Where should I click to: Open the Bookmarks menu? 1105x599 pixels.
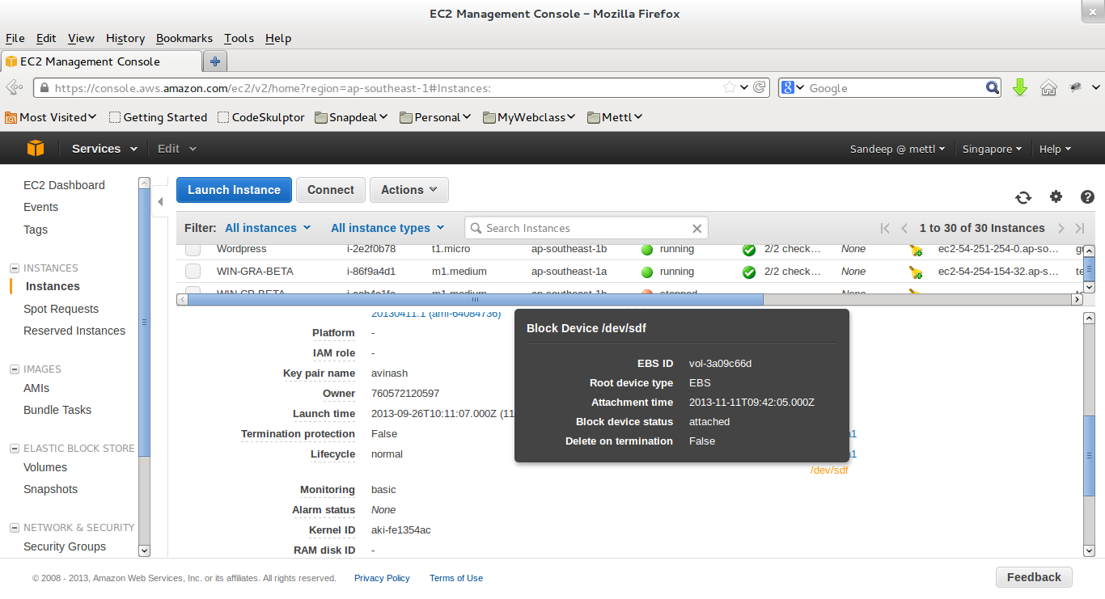pyautogui.click(x=184, y=38)
